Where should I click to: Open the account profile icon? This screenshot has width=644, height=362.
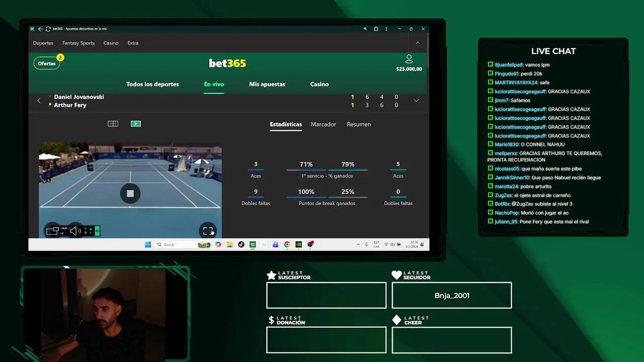[409, 59]
